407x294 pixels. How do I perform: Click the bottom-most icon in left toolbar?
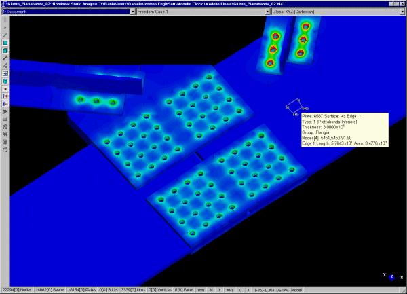5,149
